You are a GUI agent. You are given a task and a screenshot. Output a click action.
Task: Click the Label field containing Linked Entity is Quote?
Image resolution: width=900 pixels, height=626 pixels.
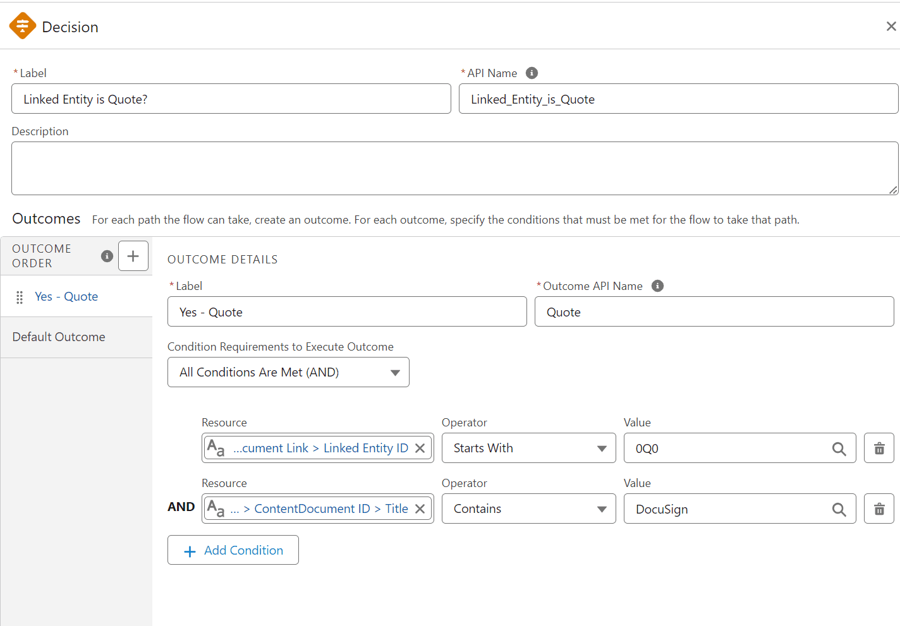pyautogui.click(x=231, y=99)
